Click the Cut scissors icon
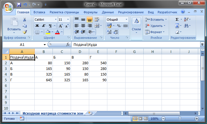 coord(25,20)
